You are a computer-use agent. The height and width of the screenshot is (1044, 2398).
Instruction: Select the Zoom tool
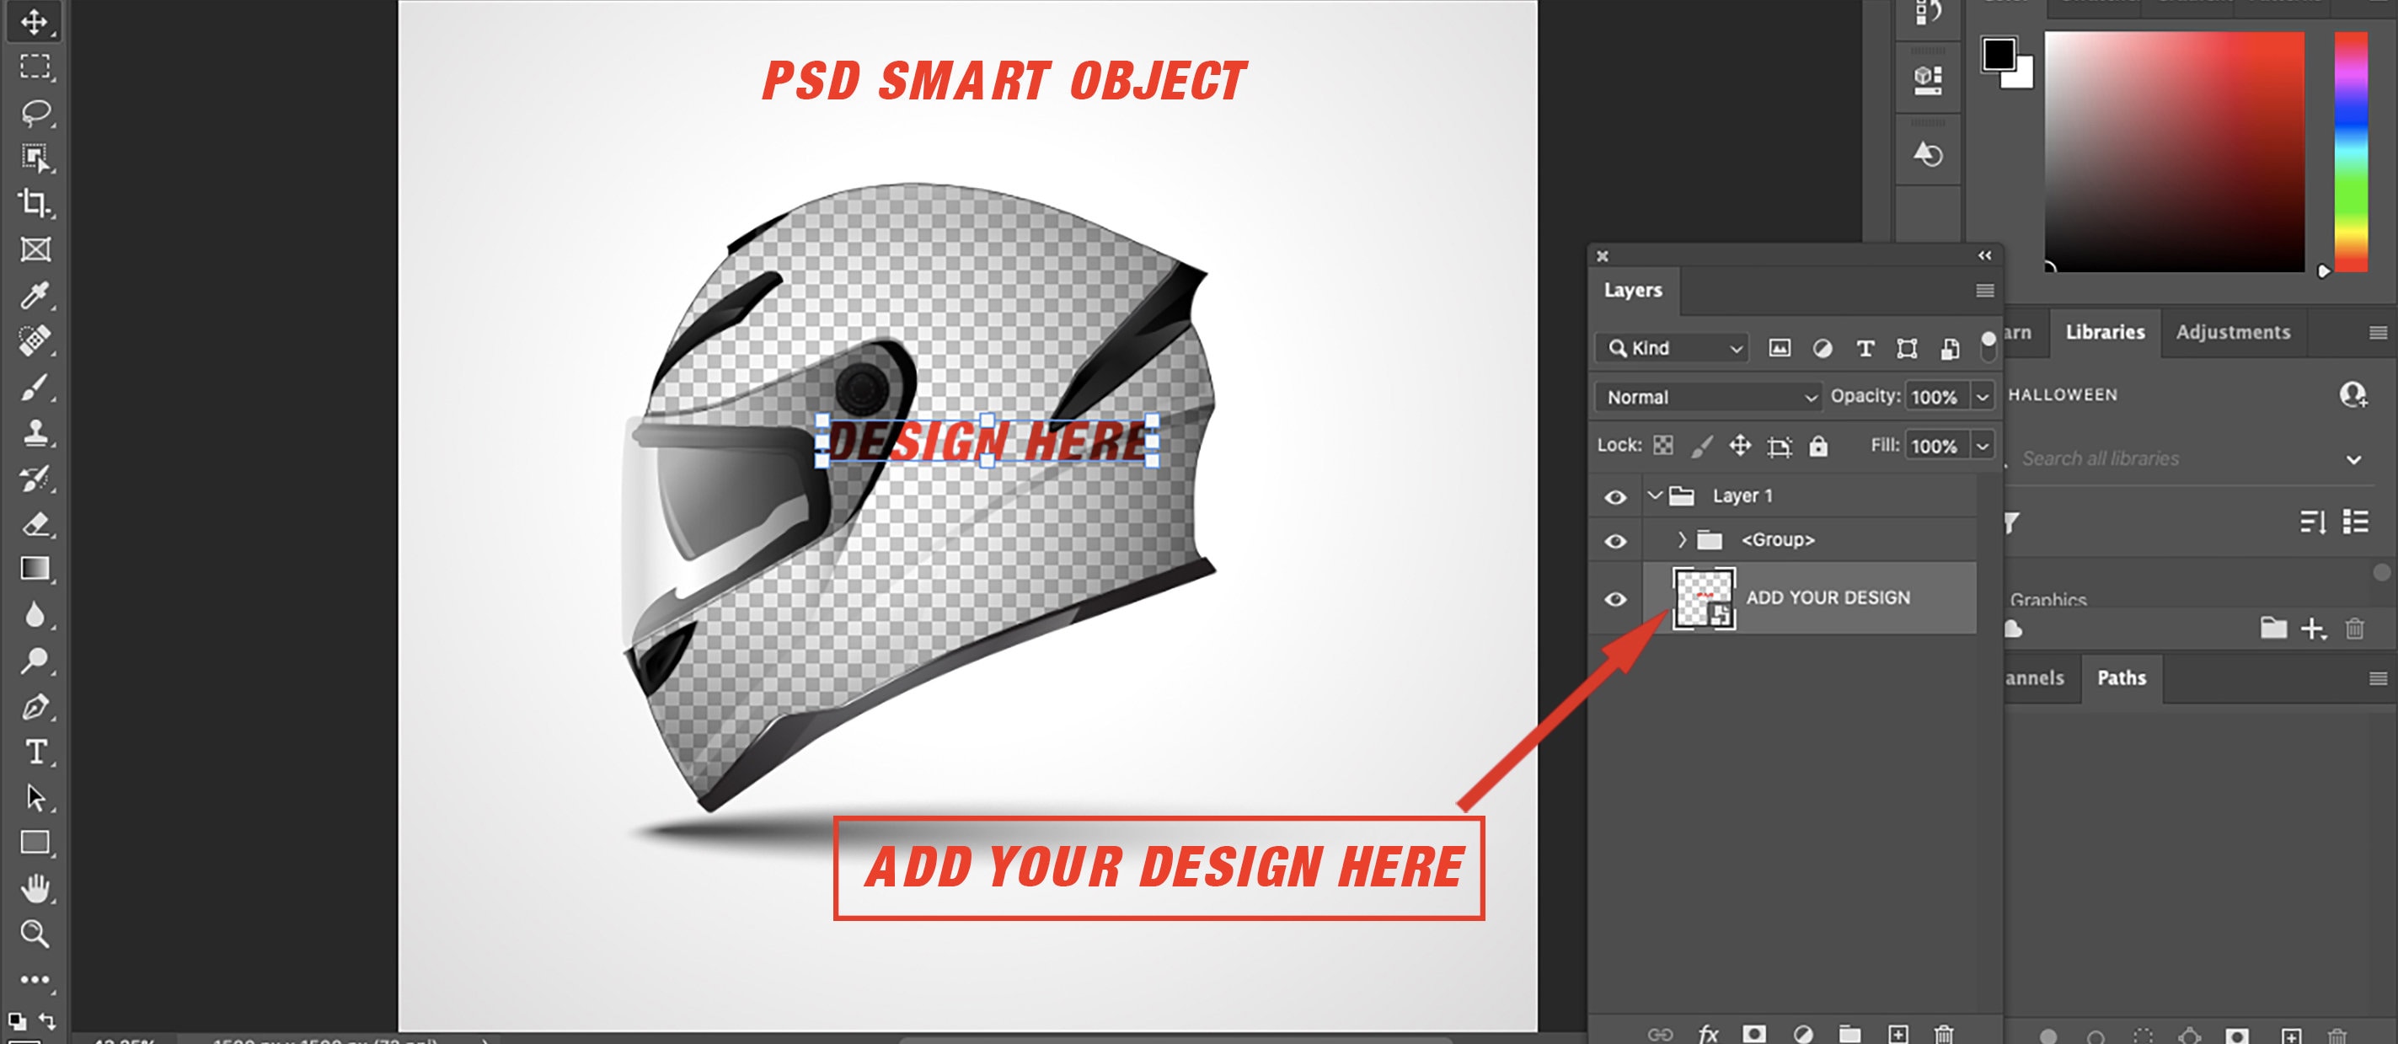[x=35, y=934]
